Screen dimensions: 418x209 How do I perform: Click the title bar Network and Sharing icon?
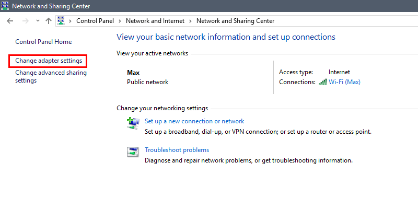[x=5, y=6]
